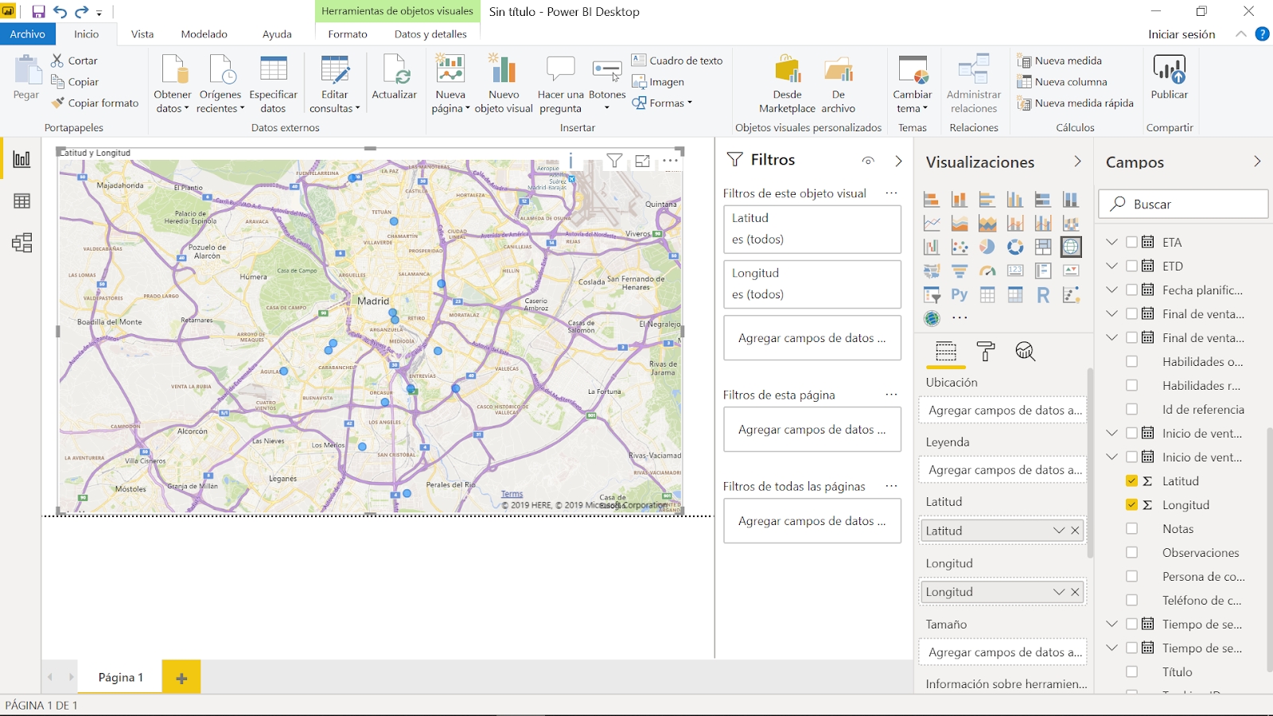The width and height of the screenshot is (1273, 716).
Task: Add a new page with plus button
Action: [181, 678]
